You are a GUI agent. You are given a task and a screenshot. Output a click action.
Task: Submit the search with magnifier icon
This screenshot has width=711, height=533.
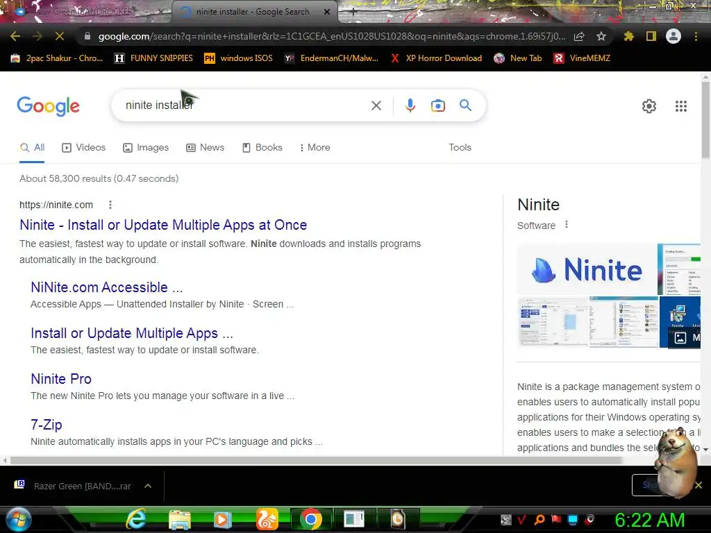pyautogui.click(x=465, y=105)
